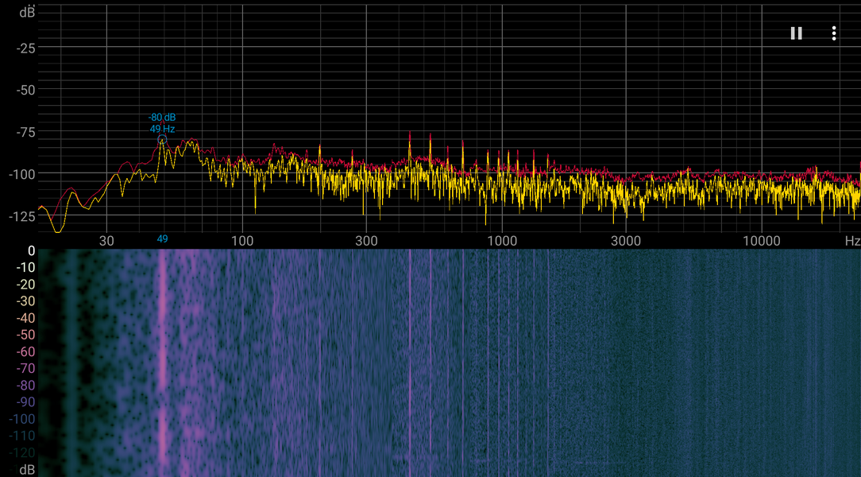Screen dimensions: 861x477
Task: Click the peak marker circle at 49 Hz
Action: 162,140
